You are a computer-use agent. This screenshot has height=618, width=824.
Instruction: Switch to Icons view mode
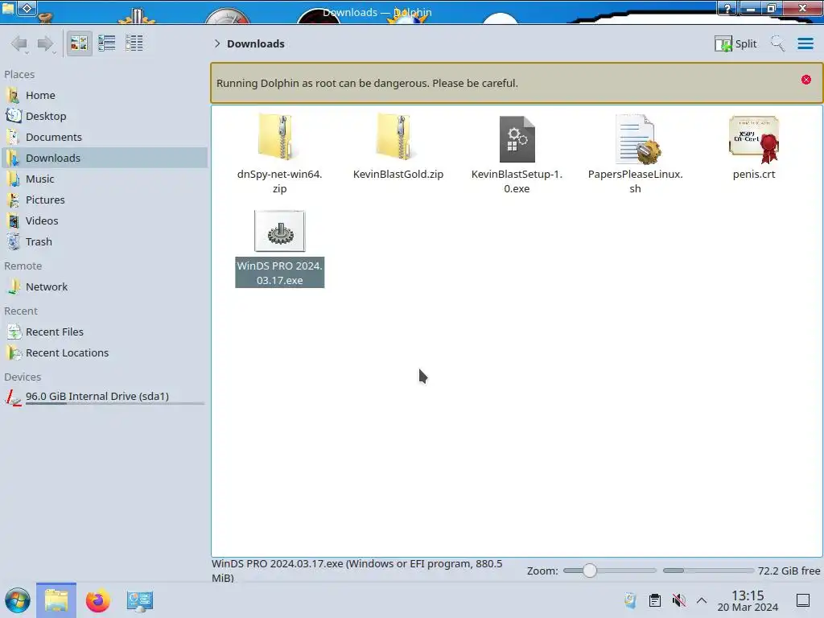click(79, 43)
